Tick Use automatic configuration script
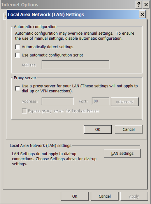This screenshot has height=204, width=151. (x=17, y=55)
